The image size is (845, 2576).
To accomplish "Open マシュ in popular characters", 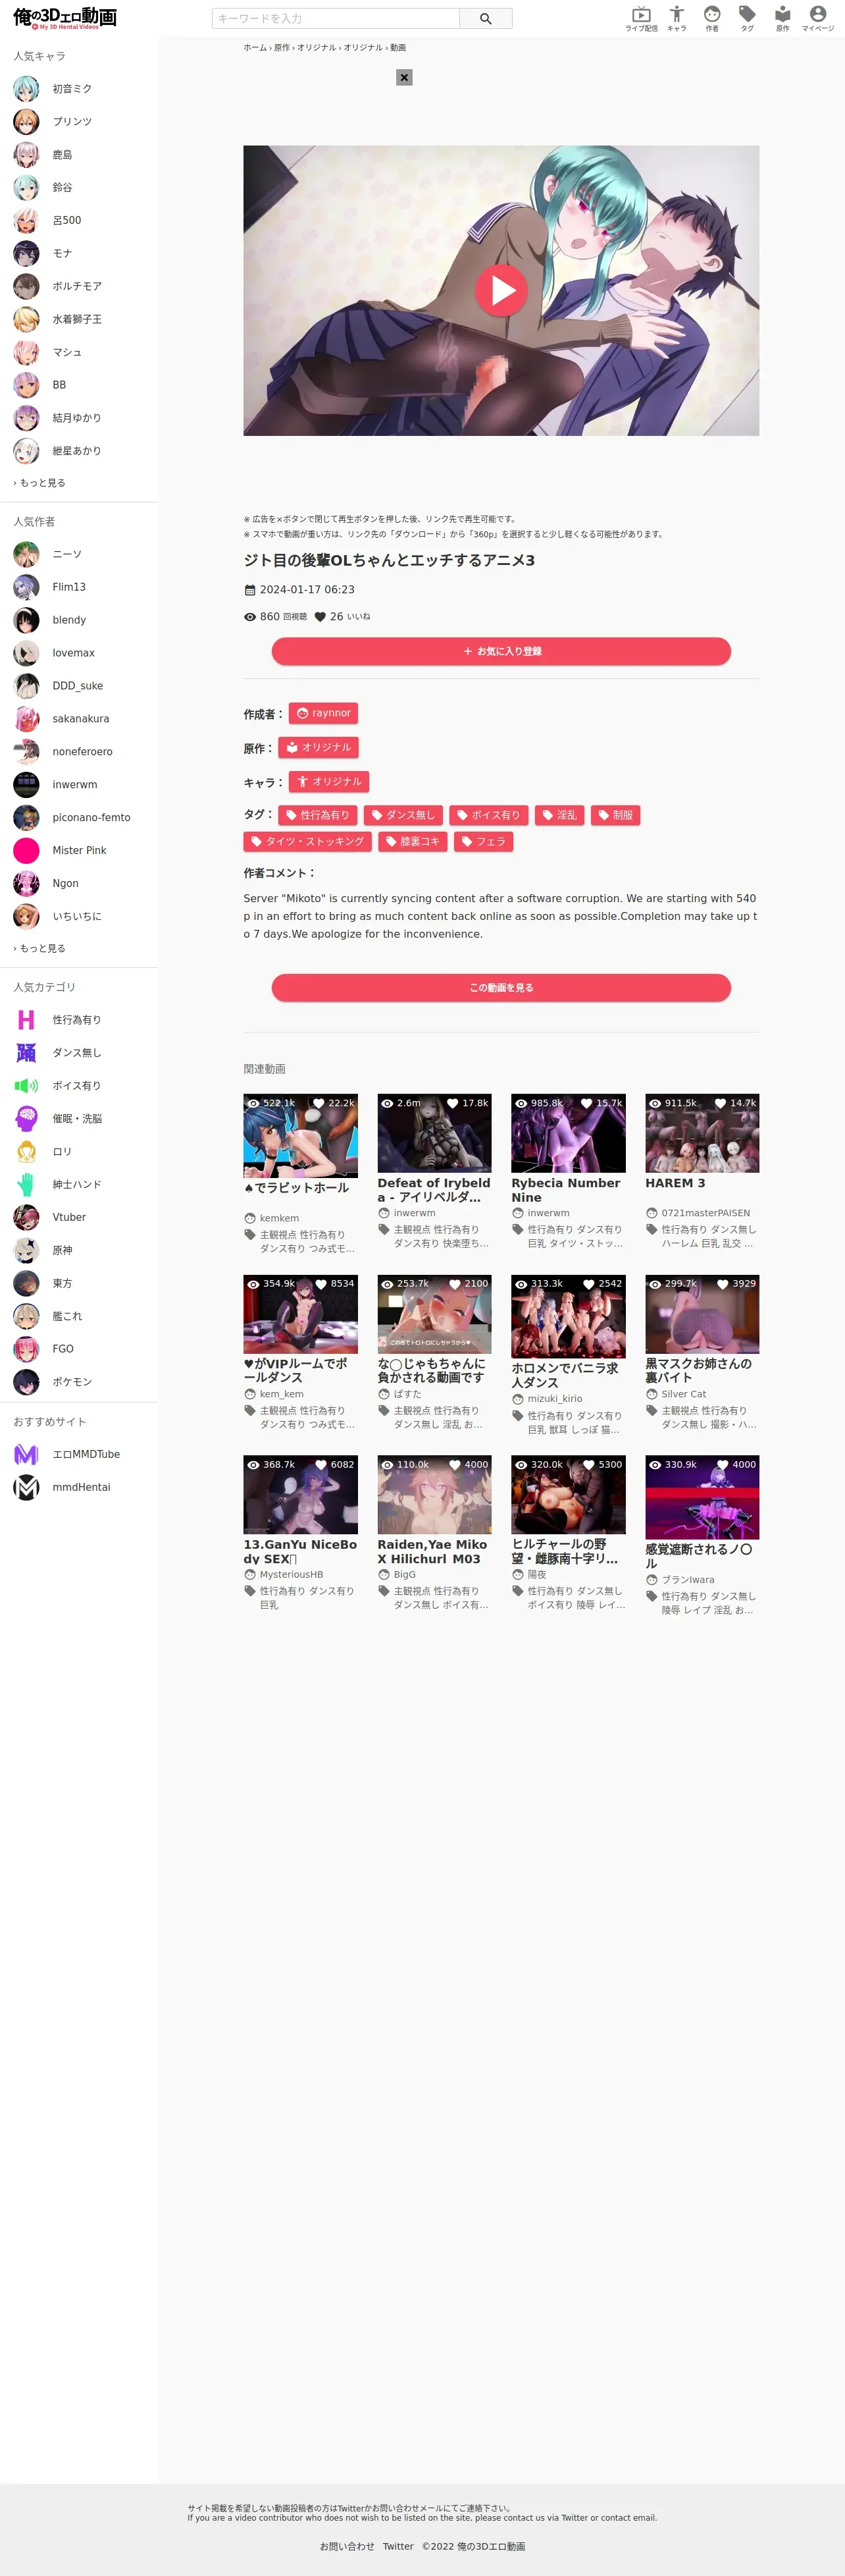I will [x=67, y=352].
